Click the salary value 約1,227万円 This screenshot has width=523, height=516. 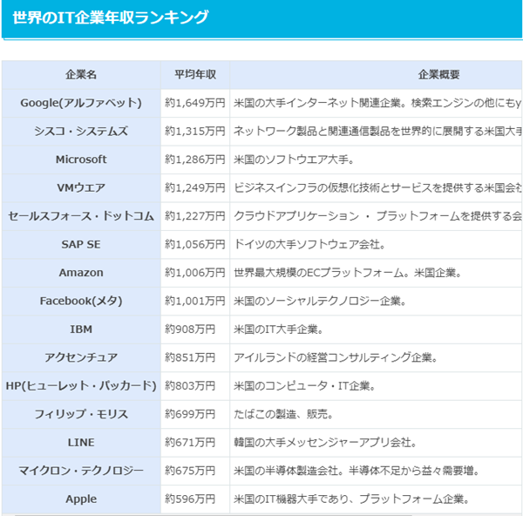click(195, 216)
